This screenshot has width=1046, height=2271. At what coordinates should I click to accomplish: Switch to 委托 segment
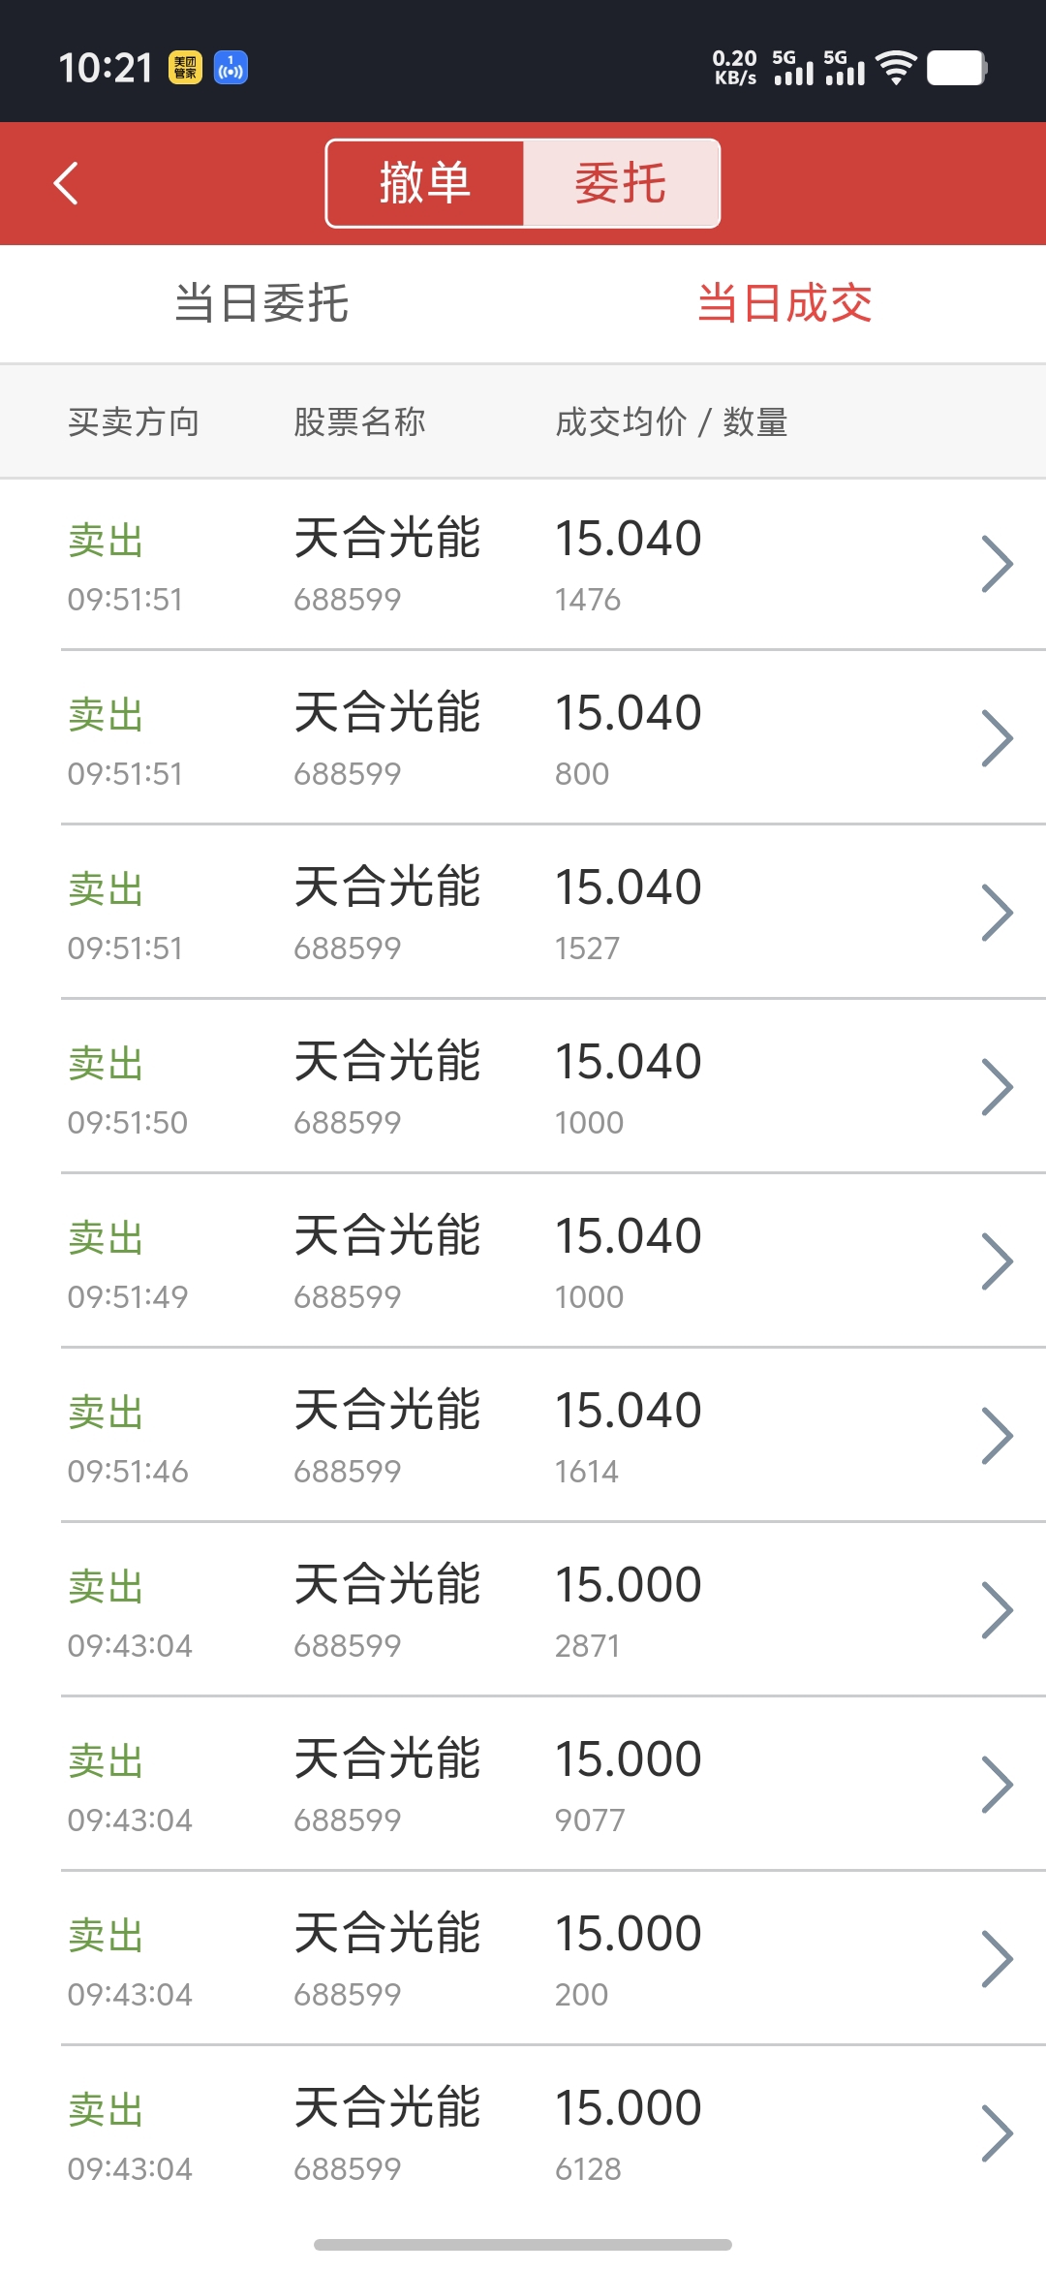pos(621,183)
